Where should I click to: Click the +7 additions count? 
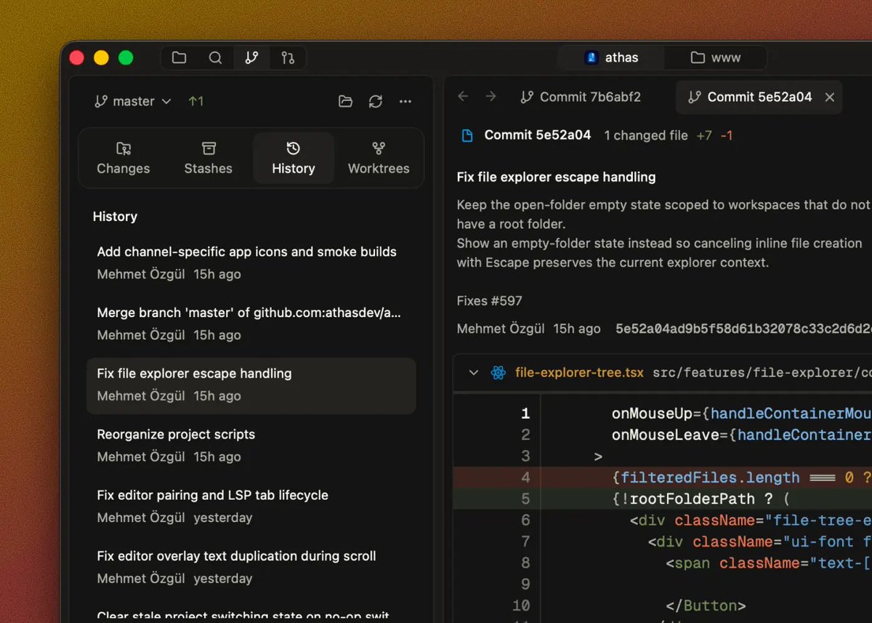(x=704, y=135)
